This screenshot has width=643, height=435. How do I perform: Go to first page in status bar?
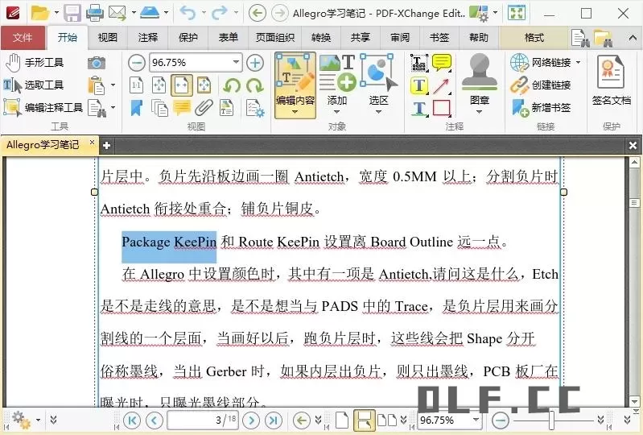(132, 420)
